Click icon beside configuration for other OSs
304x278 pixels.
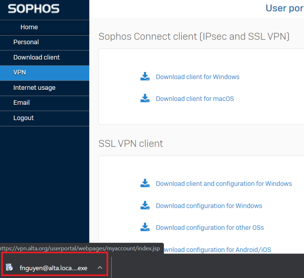click(145, 227)
